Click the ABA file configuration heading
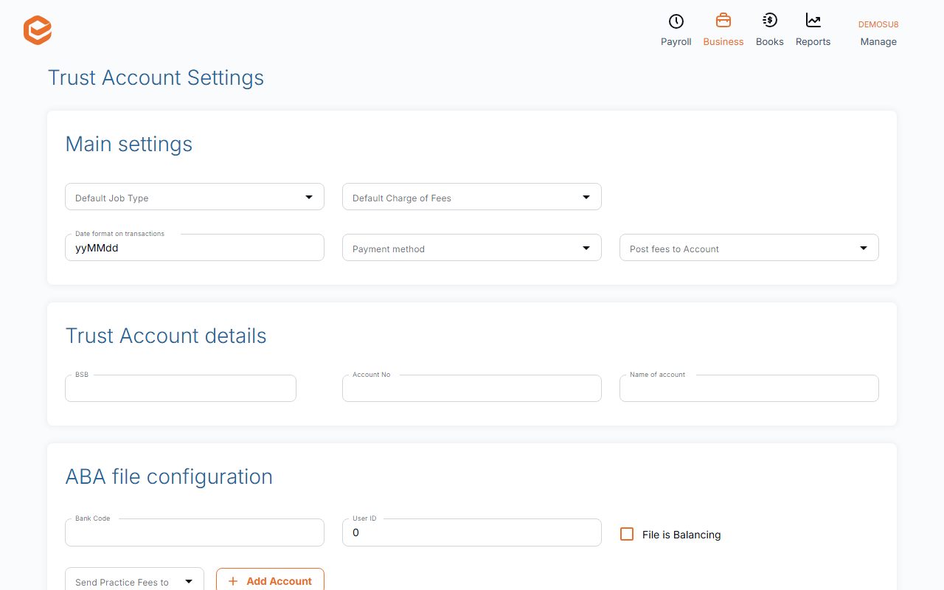The width and height of the screenshot is (944, 590). [169, 476]
